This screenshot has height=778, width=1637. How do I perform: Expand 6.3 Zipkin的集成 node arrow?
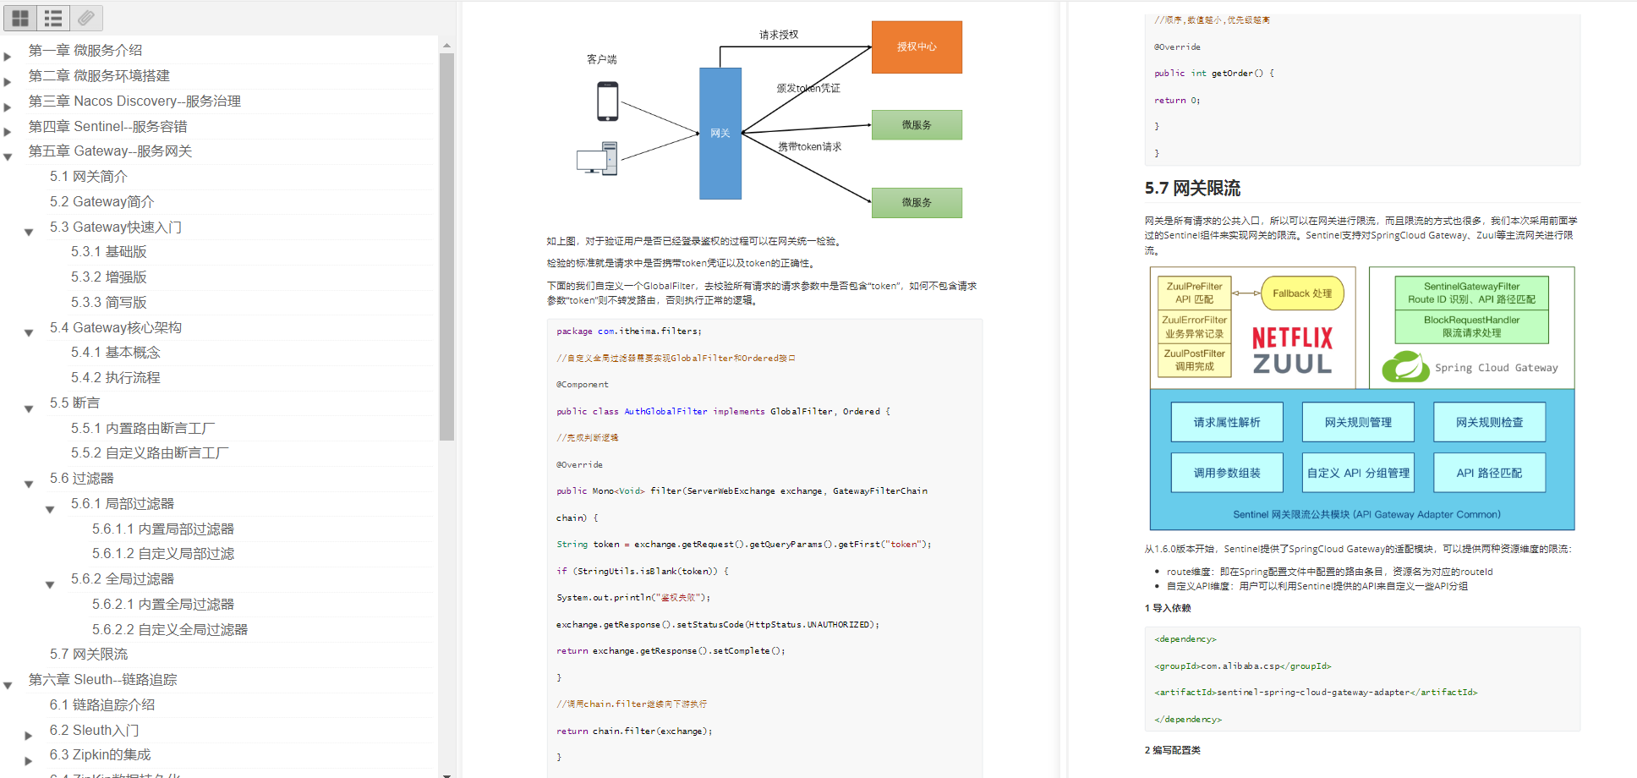pyautogui.click(x=29, y=761)
